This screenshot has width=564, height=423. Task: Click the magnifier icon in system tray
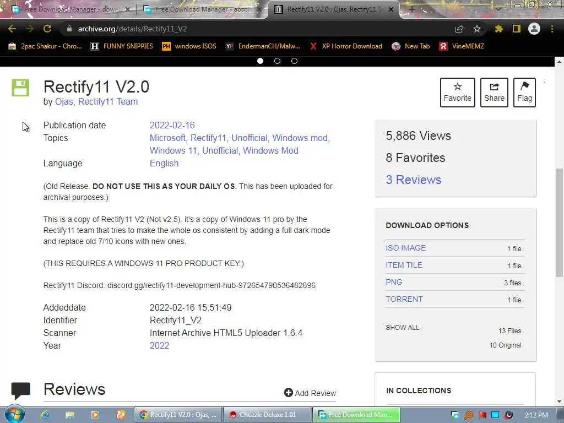pyautogui.click(x=469, y=415)
